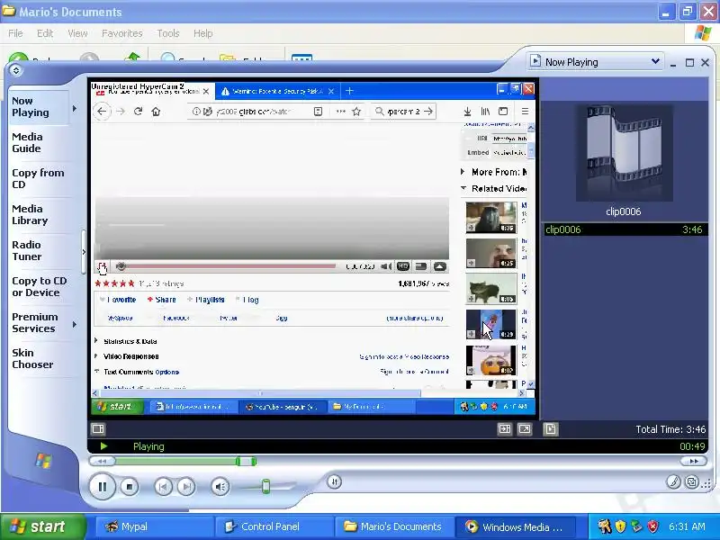Click the Windows Start button

42,526
